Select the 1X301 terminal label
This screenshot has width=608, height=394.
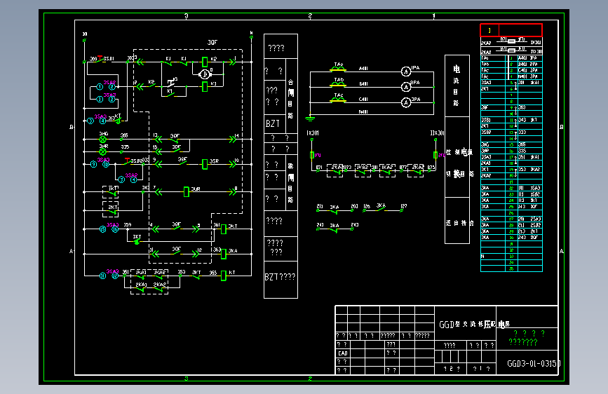coord(313,133)
